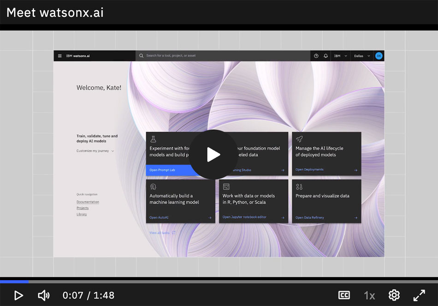This screenshot has width=438, height=306.
Task: Click the rocket icon on the Manage AI lifecycle card
Action: (x=299, y=139)
